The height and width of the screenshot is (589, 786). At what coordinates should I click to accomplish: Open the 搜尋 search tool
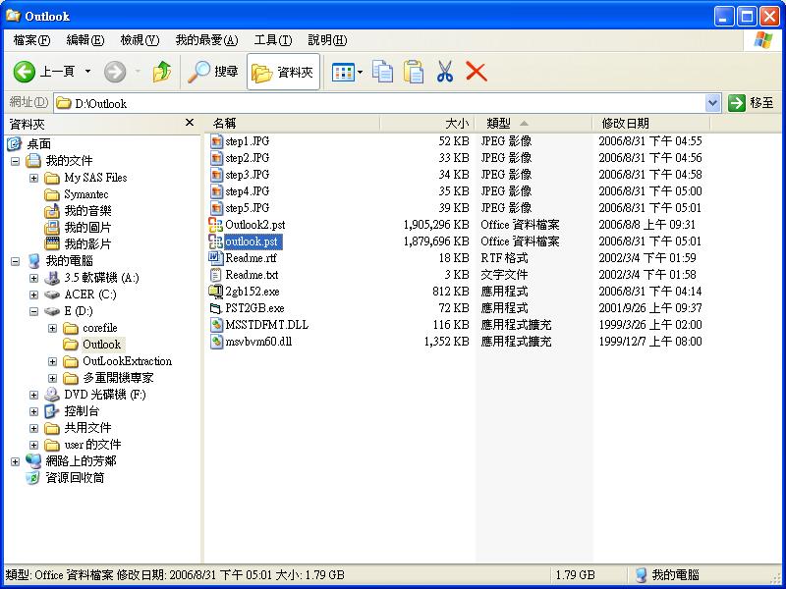pyautogui.click(x=212, y=72)
